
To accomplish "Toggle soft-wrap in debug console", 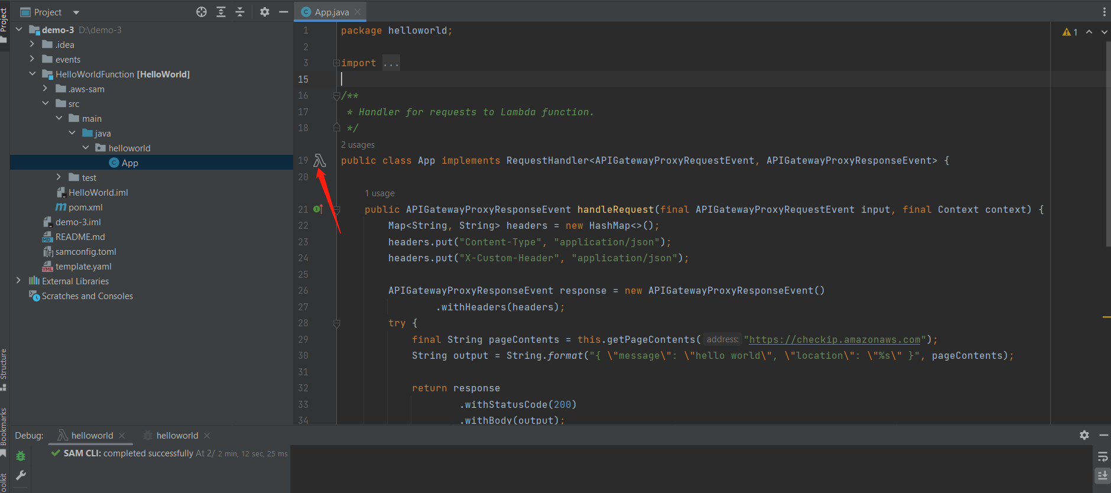I will click(x=1103, y=456).
